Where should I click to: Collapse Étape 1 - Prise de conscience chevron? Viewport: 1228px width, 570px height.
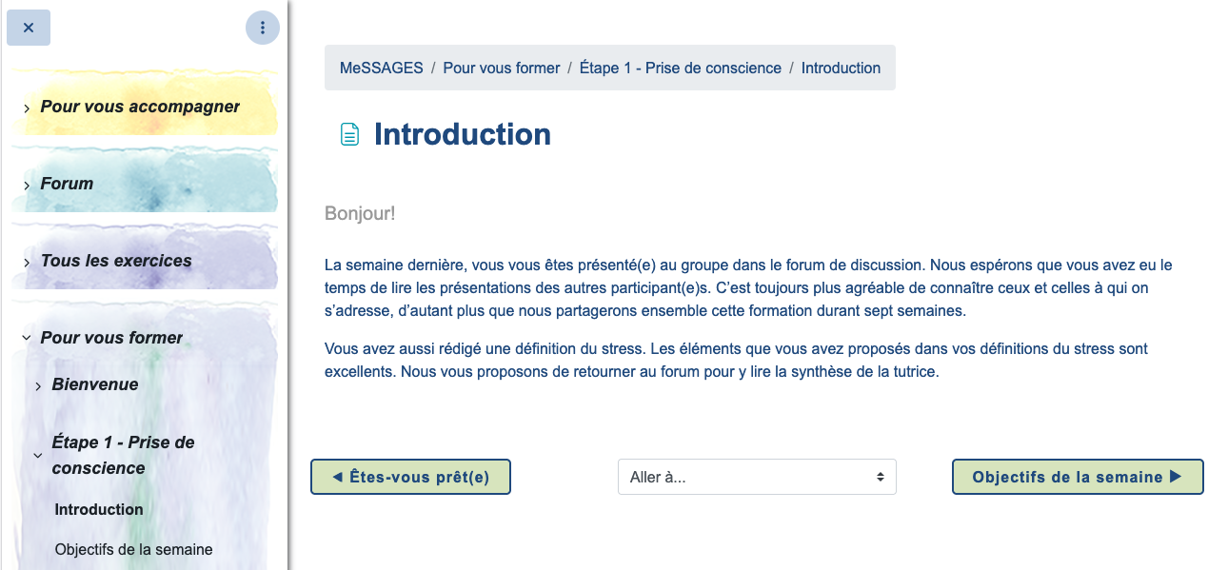(x=38, y=456)
